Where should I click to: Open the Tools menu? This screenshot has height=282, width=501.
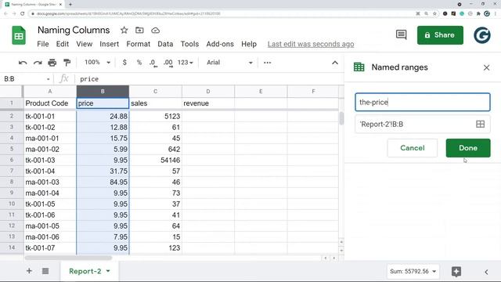coord(189,44)
